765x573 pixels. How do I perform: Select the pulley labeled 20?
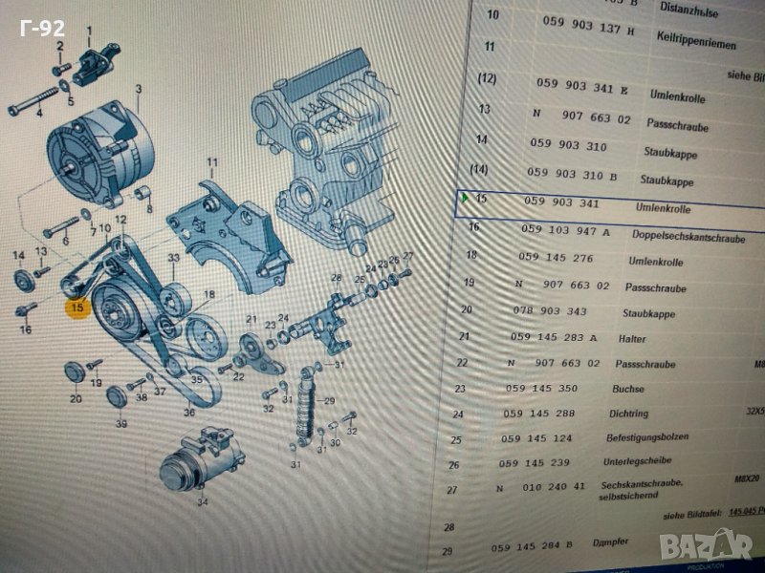74,372
